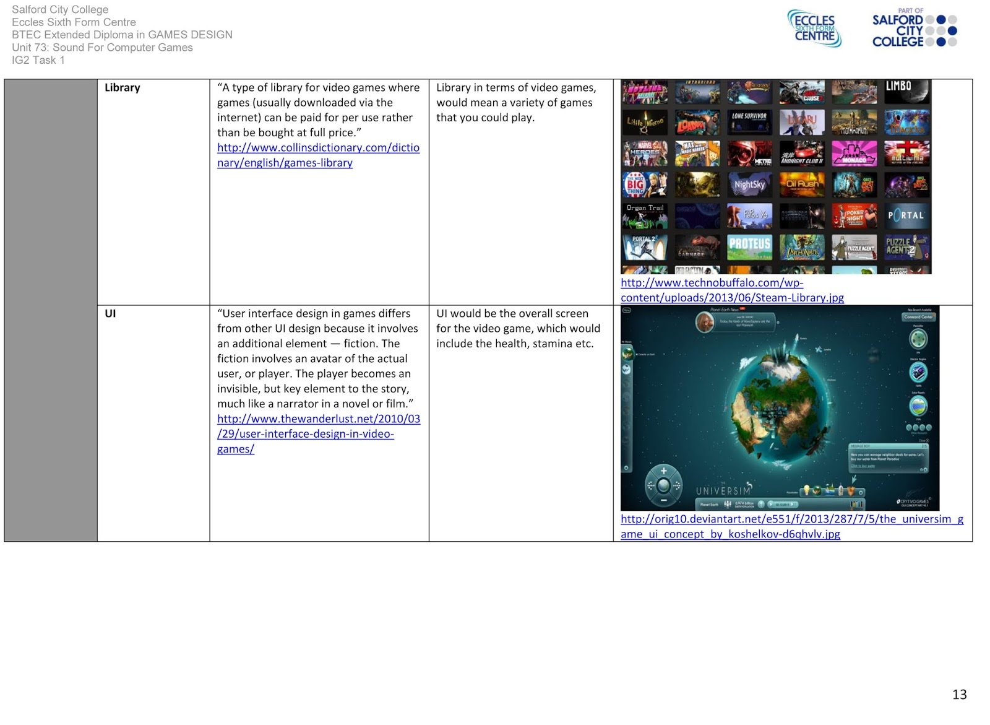This screenshot has width=990, height=725.
Task: Select the pink Monaco game tile
Action: [854, 154]
